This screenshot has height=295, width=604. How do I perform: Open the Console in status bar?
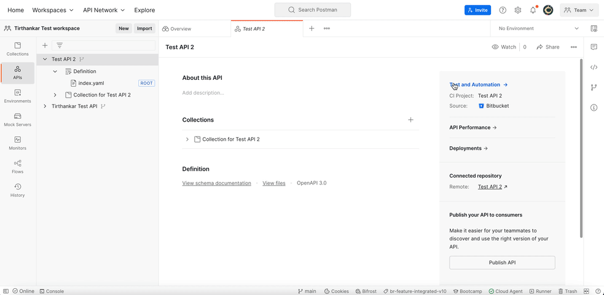(x=52, y=291)
